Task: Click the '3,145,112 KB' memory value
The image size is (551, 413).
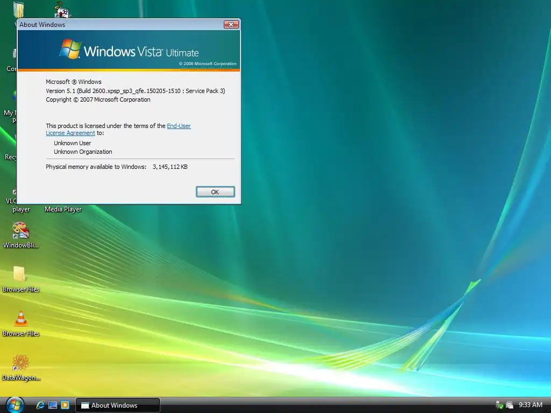Action: point(170,167)
